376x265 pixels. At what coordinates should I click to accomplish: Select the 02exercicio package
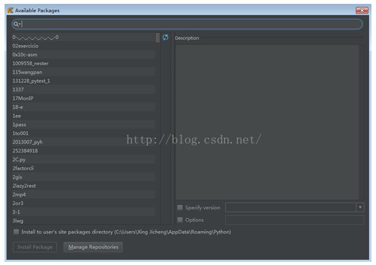click(x=83, y=46)
